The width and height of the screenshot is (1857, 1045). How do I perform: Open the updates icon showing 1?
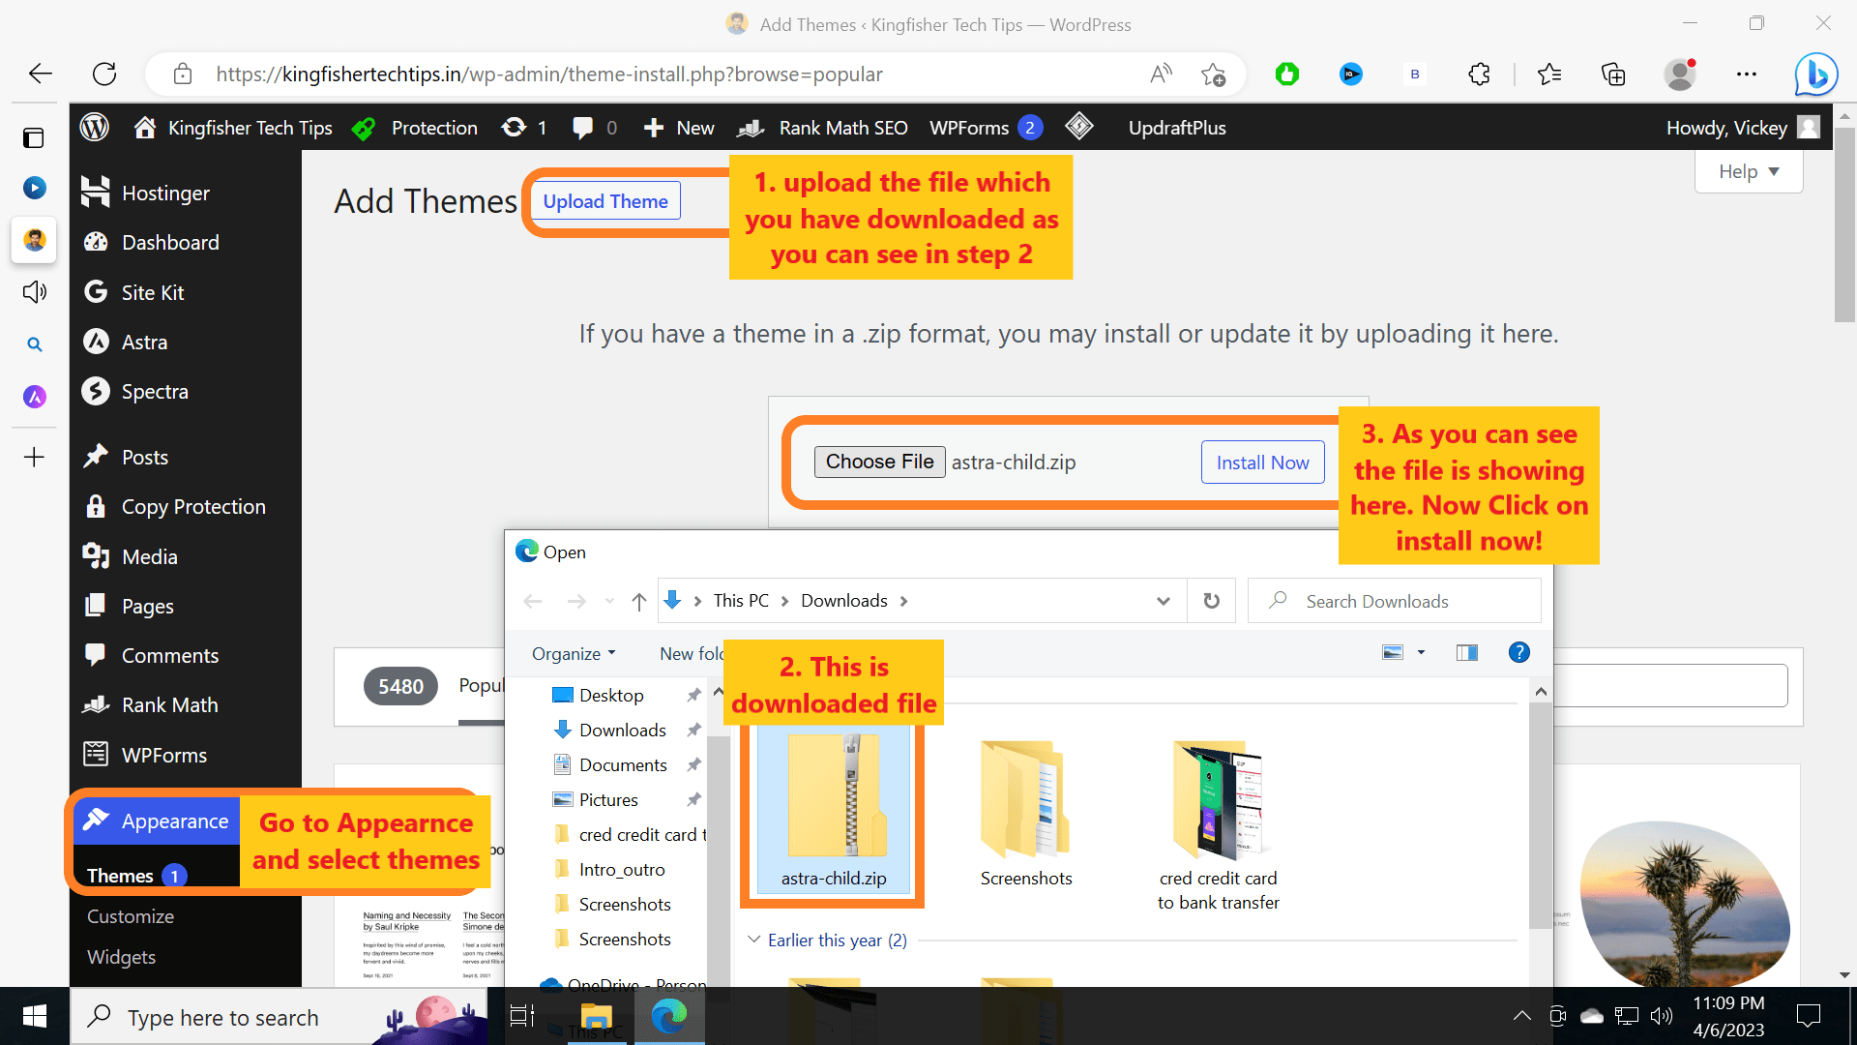pos(523,127)
